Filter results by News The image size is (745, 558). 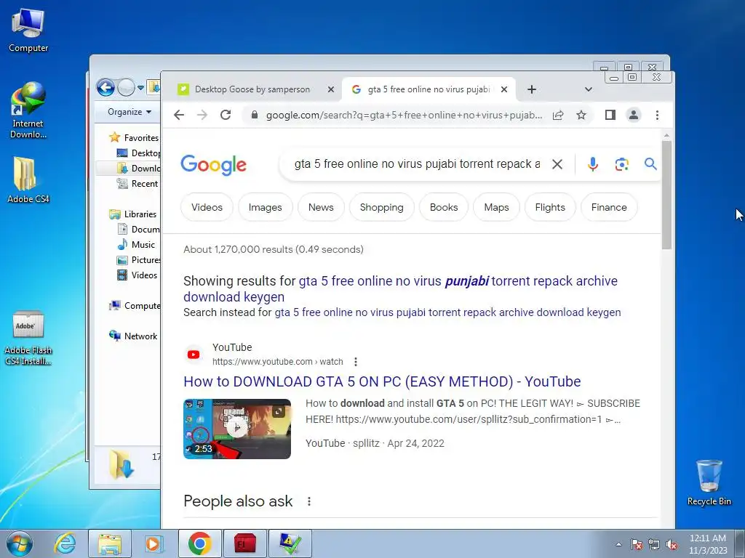[x=321, y=207]
